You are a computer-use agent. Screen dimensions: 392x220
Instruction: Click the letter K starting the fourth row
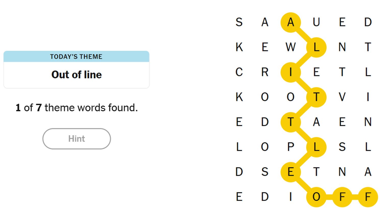[239, 97]
